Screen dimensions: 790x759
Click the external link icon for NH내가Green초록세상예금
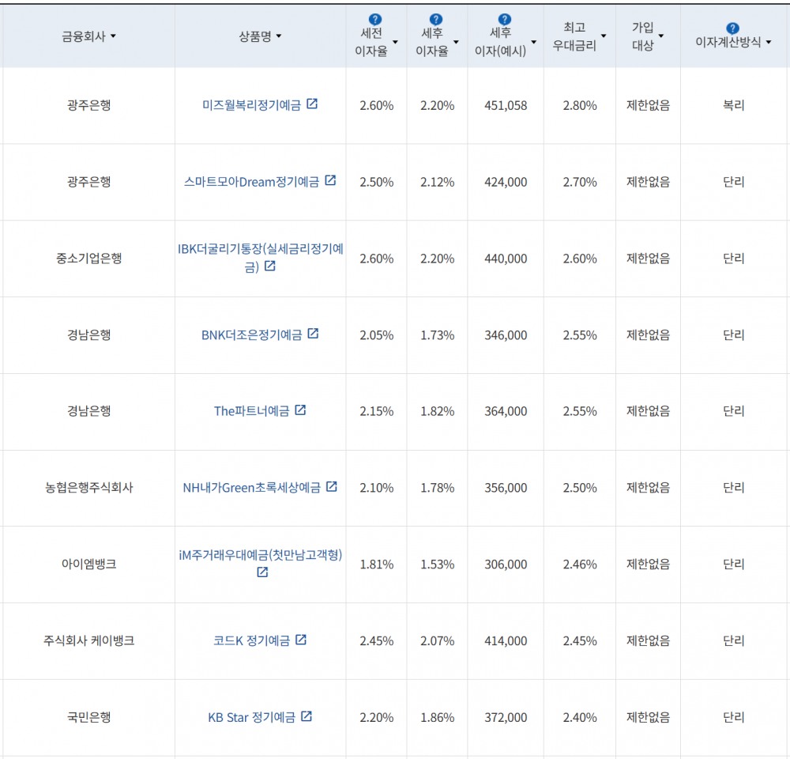coord(330,486)
